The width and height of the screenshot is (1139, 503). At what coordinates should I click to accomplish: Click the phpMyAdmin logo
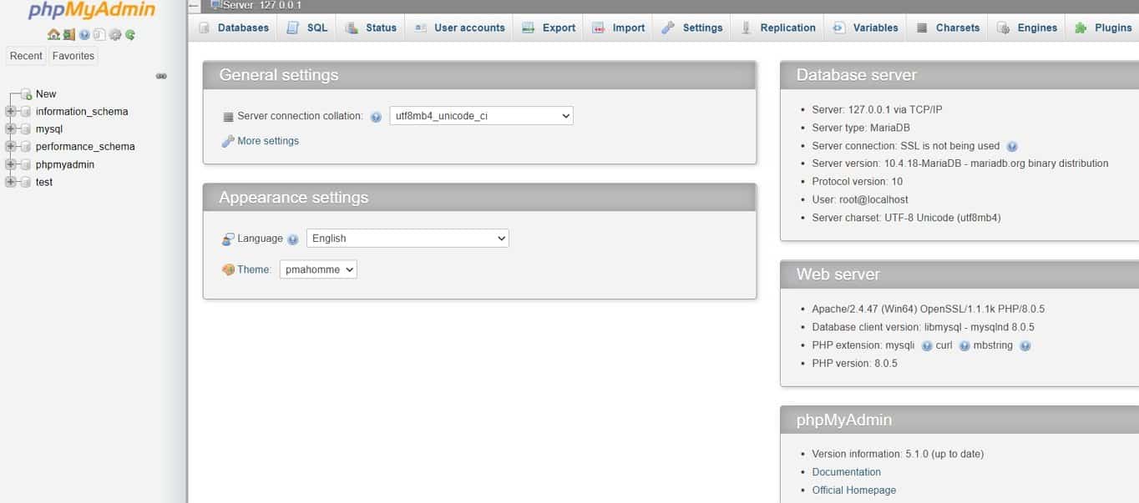[x=92, y=12]
